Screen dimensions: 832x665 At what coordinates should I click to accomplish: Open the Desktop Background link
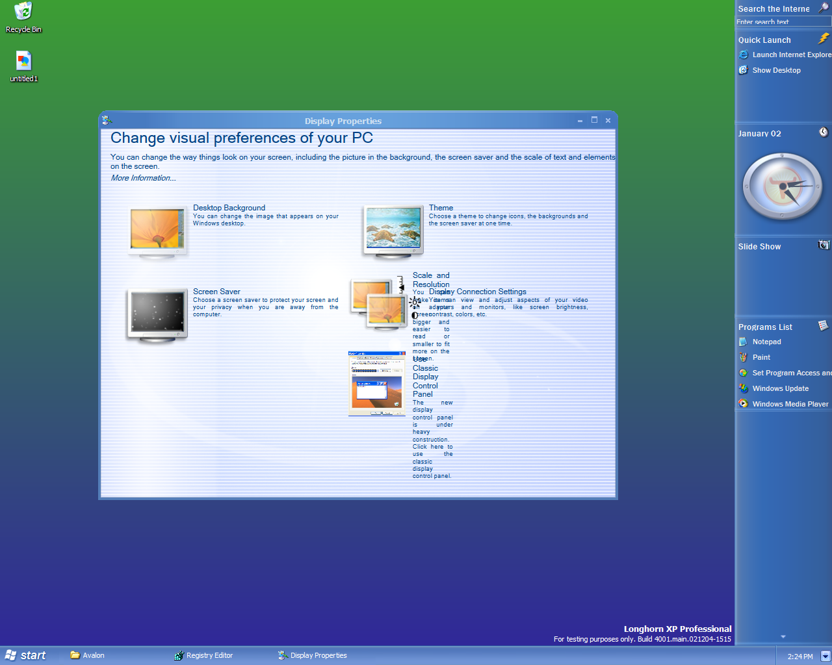(x=229, y=208)
